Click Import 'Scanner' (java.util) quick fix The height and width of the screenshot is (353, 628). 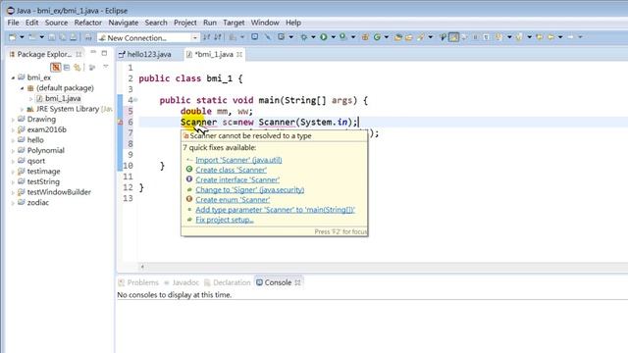pyautogui.click(x=238, y=160)
